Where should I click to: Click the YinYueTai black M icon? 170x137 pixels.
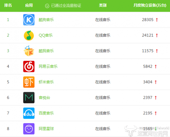29,98
